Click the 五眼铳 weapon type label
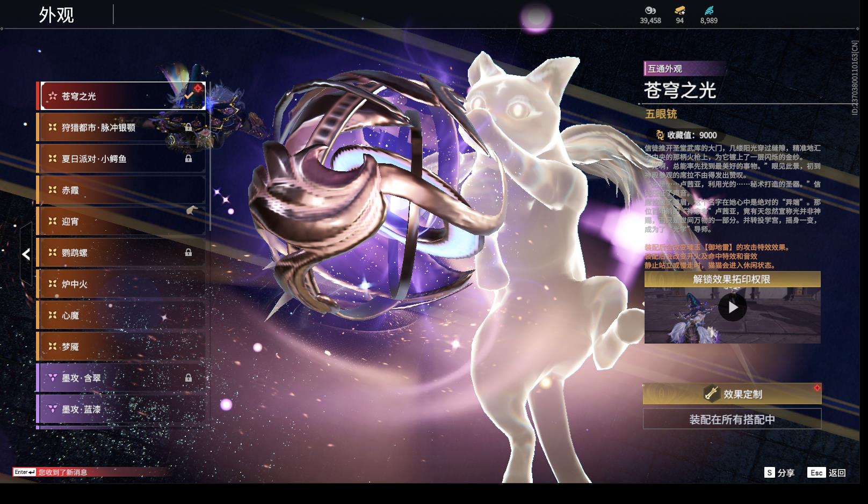The image size is (868, 504). click(661, 114)
